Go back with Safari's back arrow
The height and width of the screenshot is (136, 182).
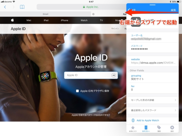click(x=5, y=7)
